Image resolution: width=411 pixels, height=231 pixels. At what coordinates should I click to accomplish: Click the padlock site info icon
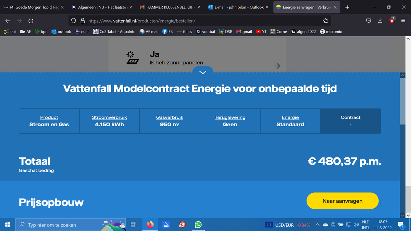82,21
